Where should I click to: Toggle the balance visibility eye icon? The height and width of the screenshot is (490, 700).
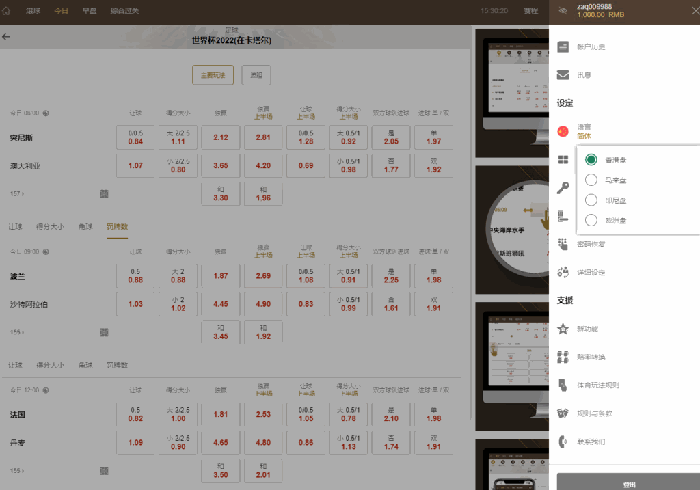coord(563,10)
